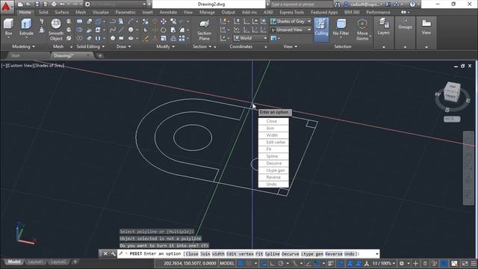Expand the Draw panel
Image resolution: width=478 pixels, height=269 pixels.
click(x=123, y=46)
